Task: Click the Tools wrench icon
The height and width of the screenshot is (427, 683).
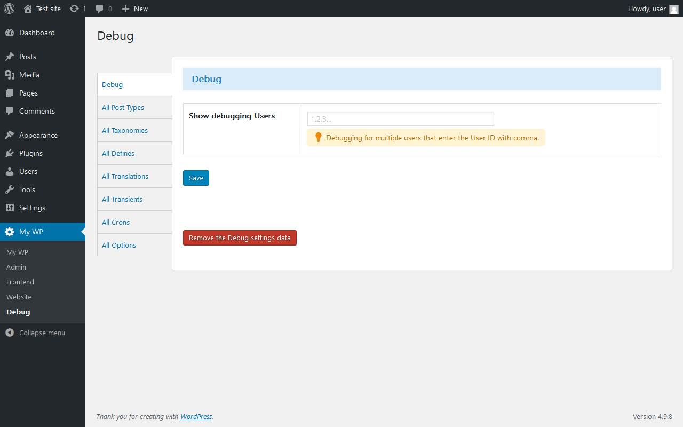Action: pyautogui.click(x=10, y=189)
